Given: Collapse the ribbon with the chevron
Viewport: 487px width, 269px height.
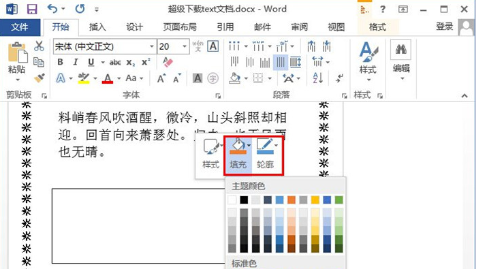Looking at the screenshot, I should 465,95.
